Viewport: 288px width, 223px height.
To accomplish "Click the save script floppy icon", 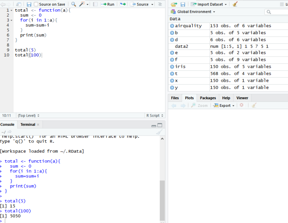I will [x=29, y=4].
